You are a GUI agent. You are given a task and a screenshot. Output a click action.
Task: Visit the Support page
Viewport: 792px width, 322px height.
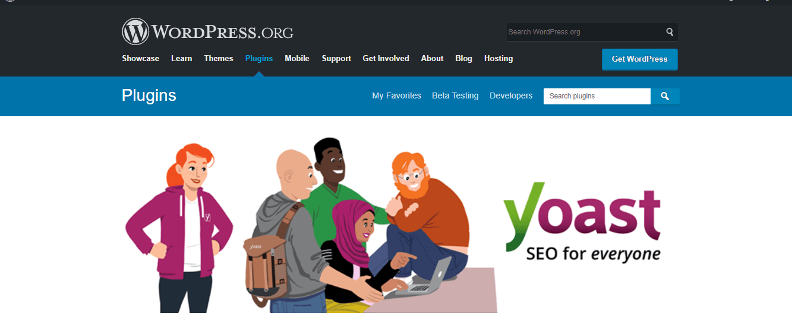pyautogui.click(x=336, y=58)
